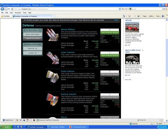Click the Next link in the invite banner
Viewport: 168px width, 130px height.
(116, 20)
